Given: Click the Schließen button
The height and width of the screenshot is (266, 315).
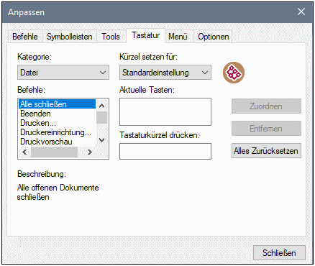Looking at the screenshot, I should pyautogui.click(x=279, y=253).
